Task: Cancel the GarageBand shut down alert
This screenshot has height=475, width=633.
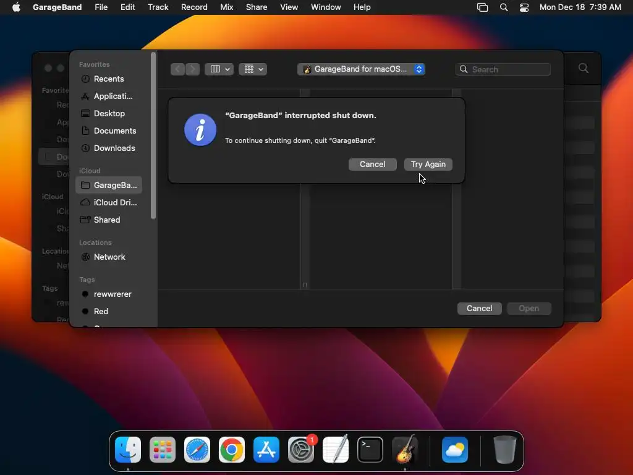Action: (x=372, y=165)
